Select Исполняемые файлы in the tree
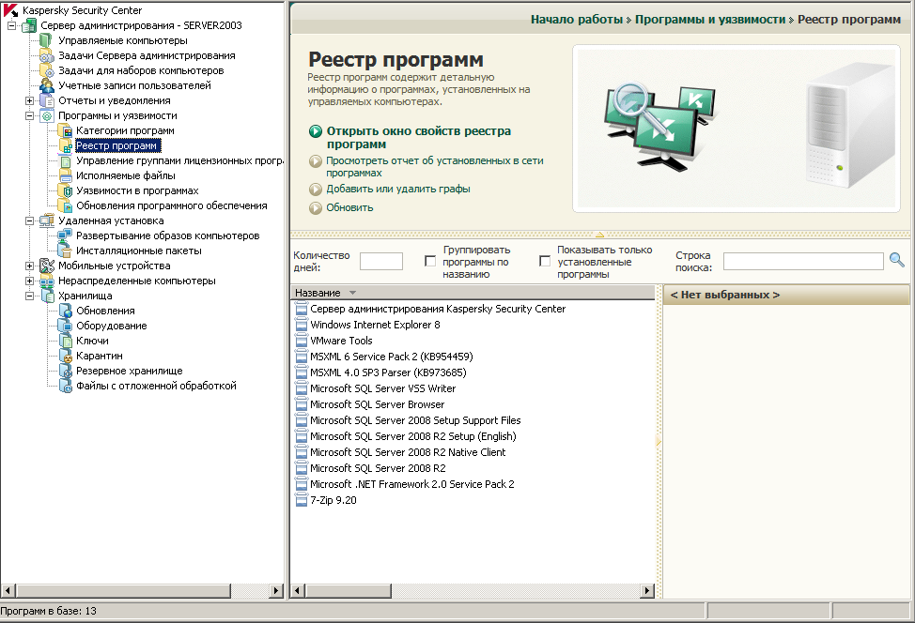This screenshot has height=623, width=915. [x=126, y=176]
